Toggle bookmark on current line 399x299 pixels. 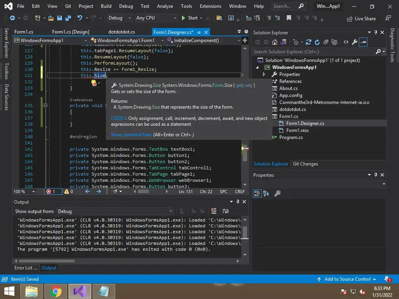(289, 18)
